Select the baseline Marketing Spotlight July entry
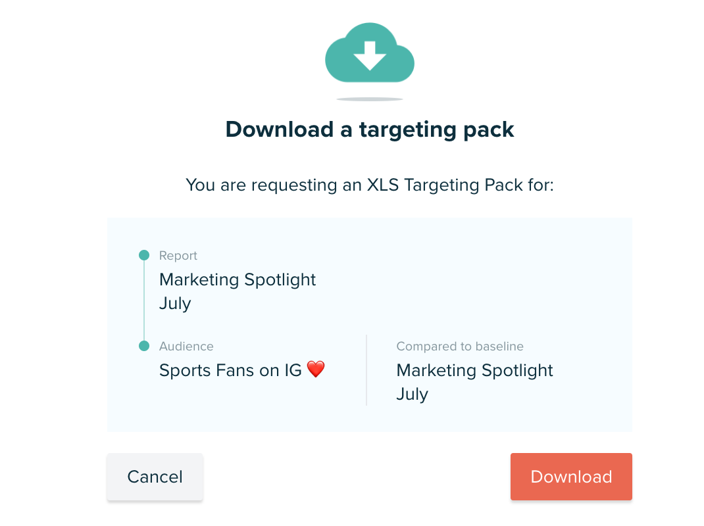Screen dimensions: 704x526 coord(474,370)
